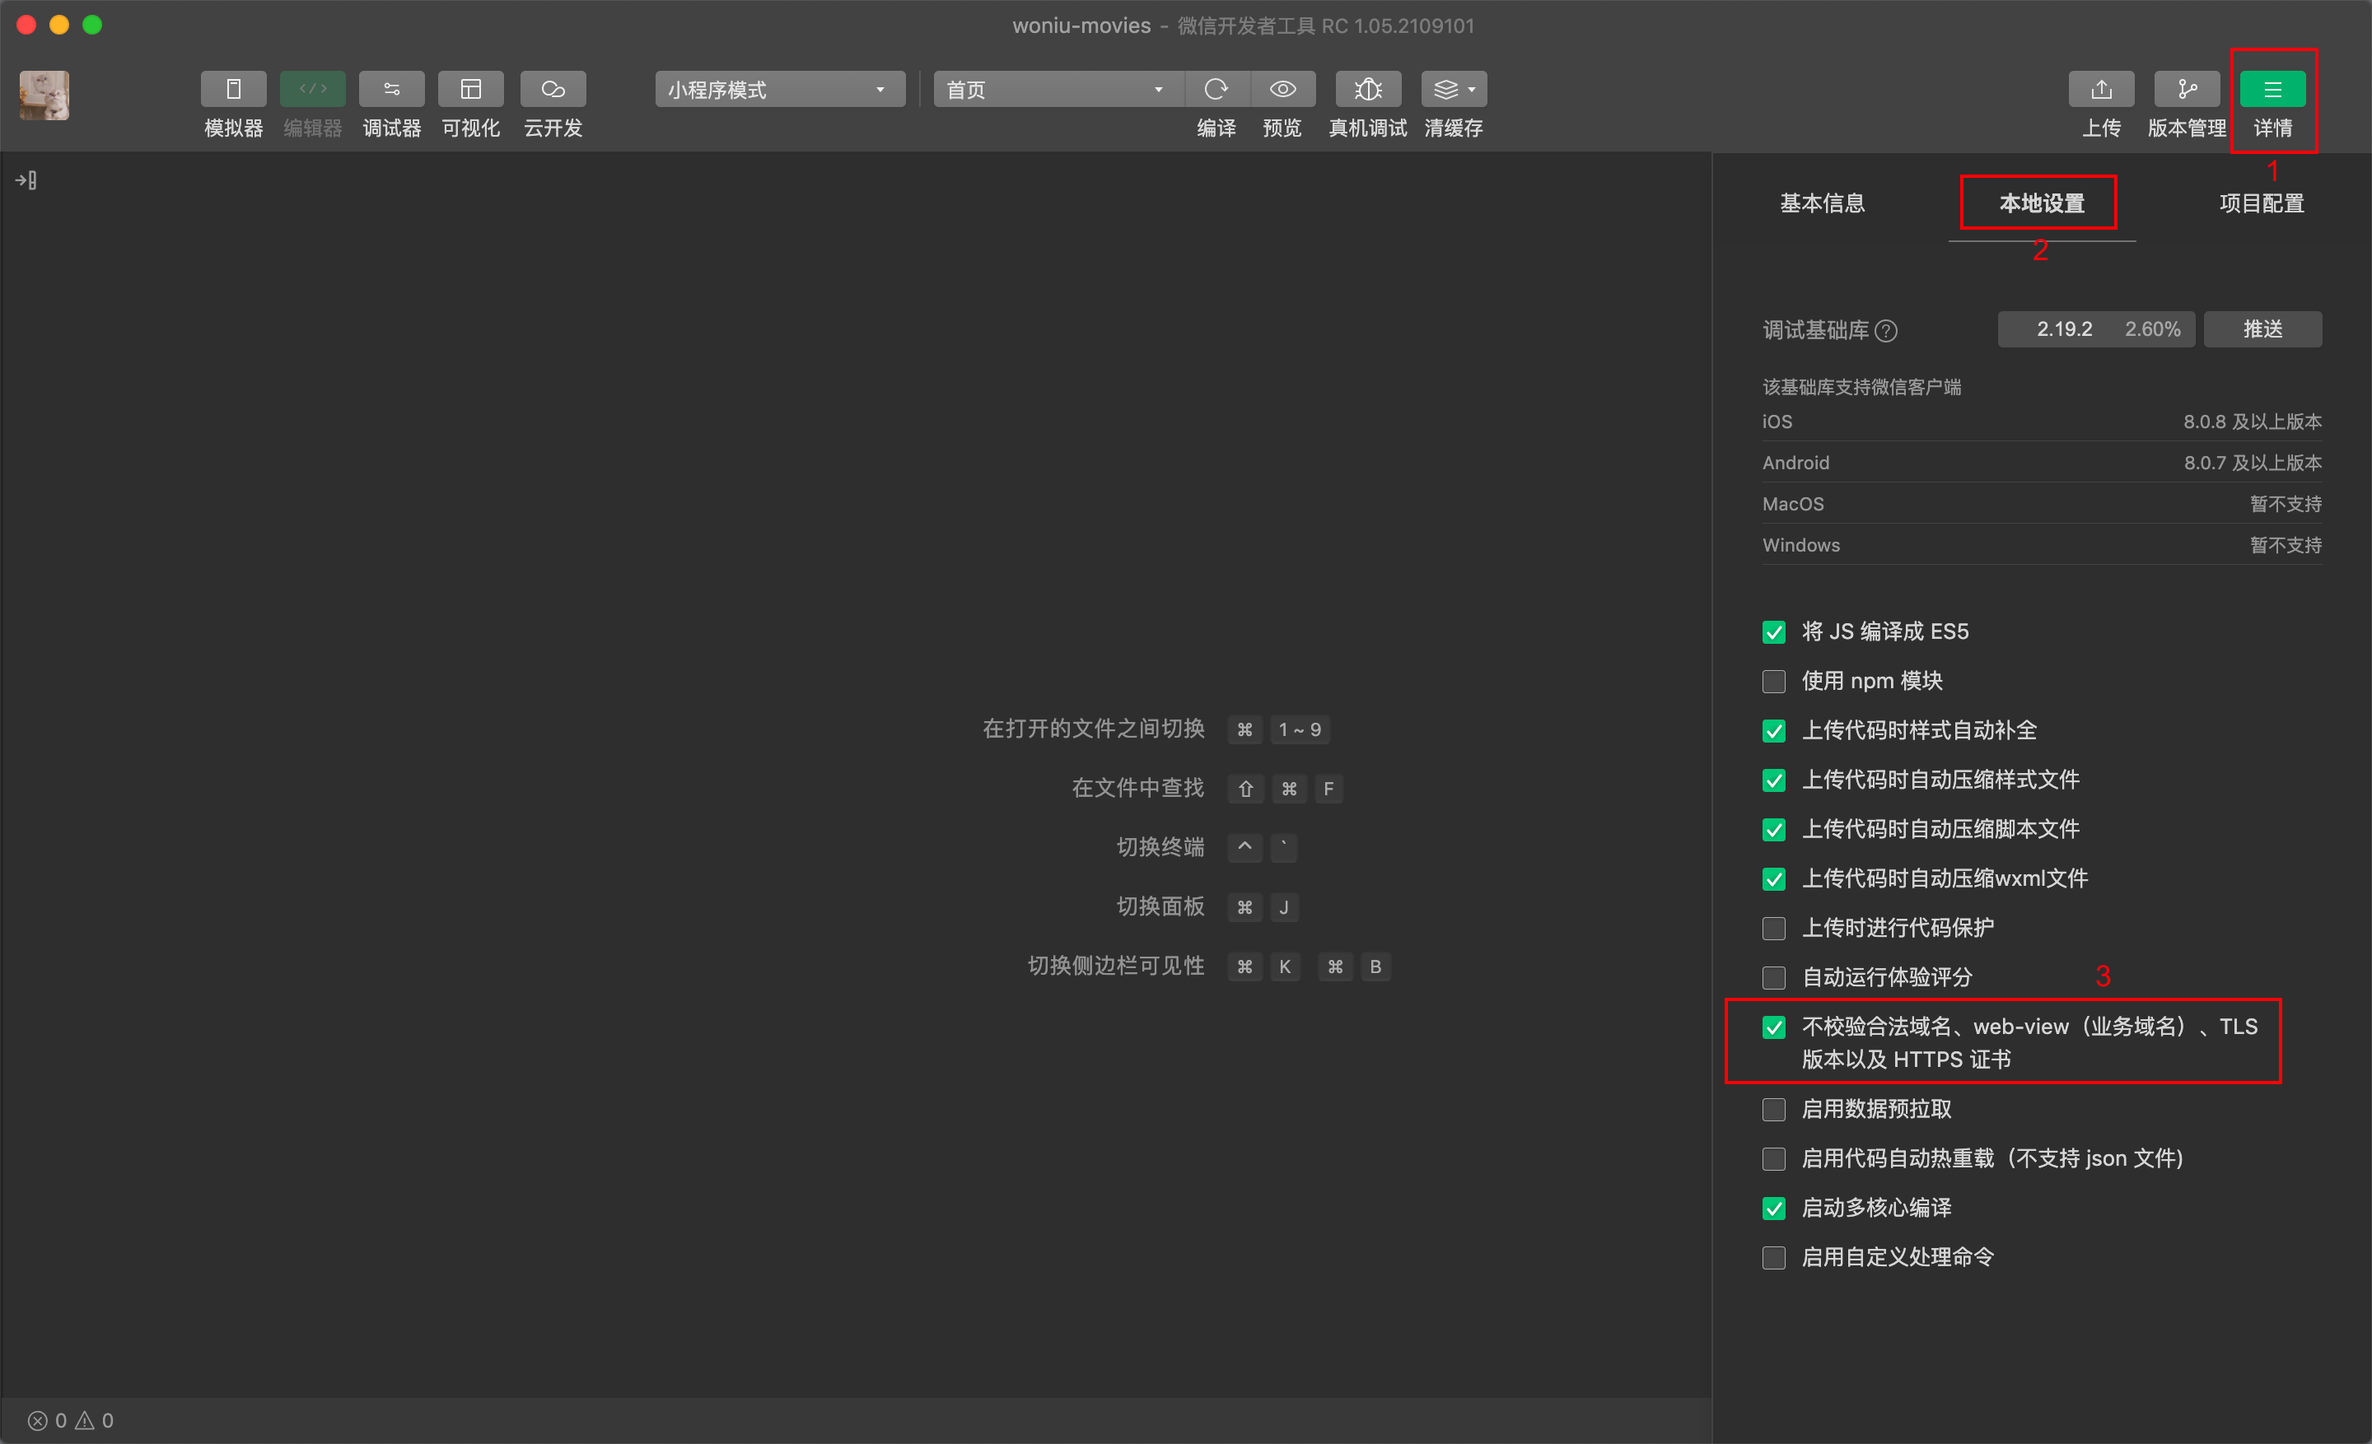Open the 首页 page selector dropdown

(x=1058, y=90)
